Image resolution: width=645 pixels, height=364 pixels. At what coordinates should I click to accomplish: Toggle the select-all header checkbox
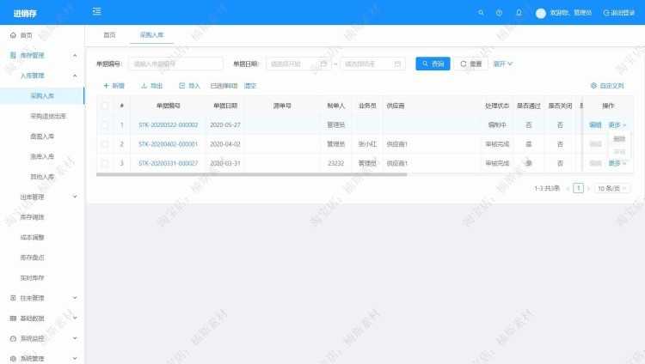pos(105,106)
